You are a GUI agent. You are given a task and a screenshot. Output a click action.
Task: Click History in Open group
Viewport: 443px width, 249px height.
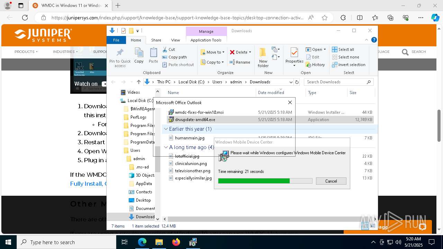tap(315, 65)
